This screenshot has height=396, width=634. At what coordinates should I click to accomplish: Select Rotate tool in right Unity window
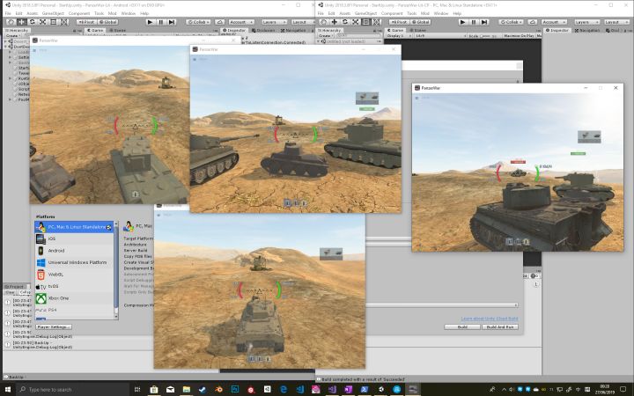point(345,22)
